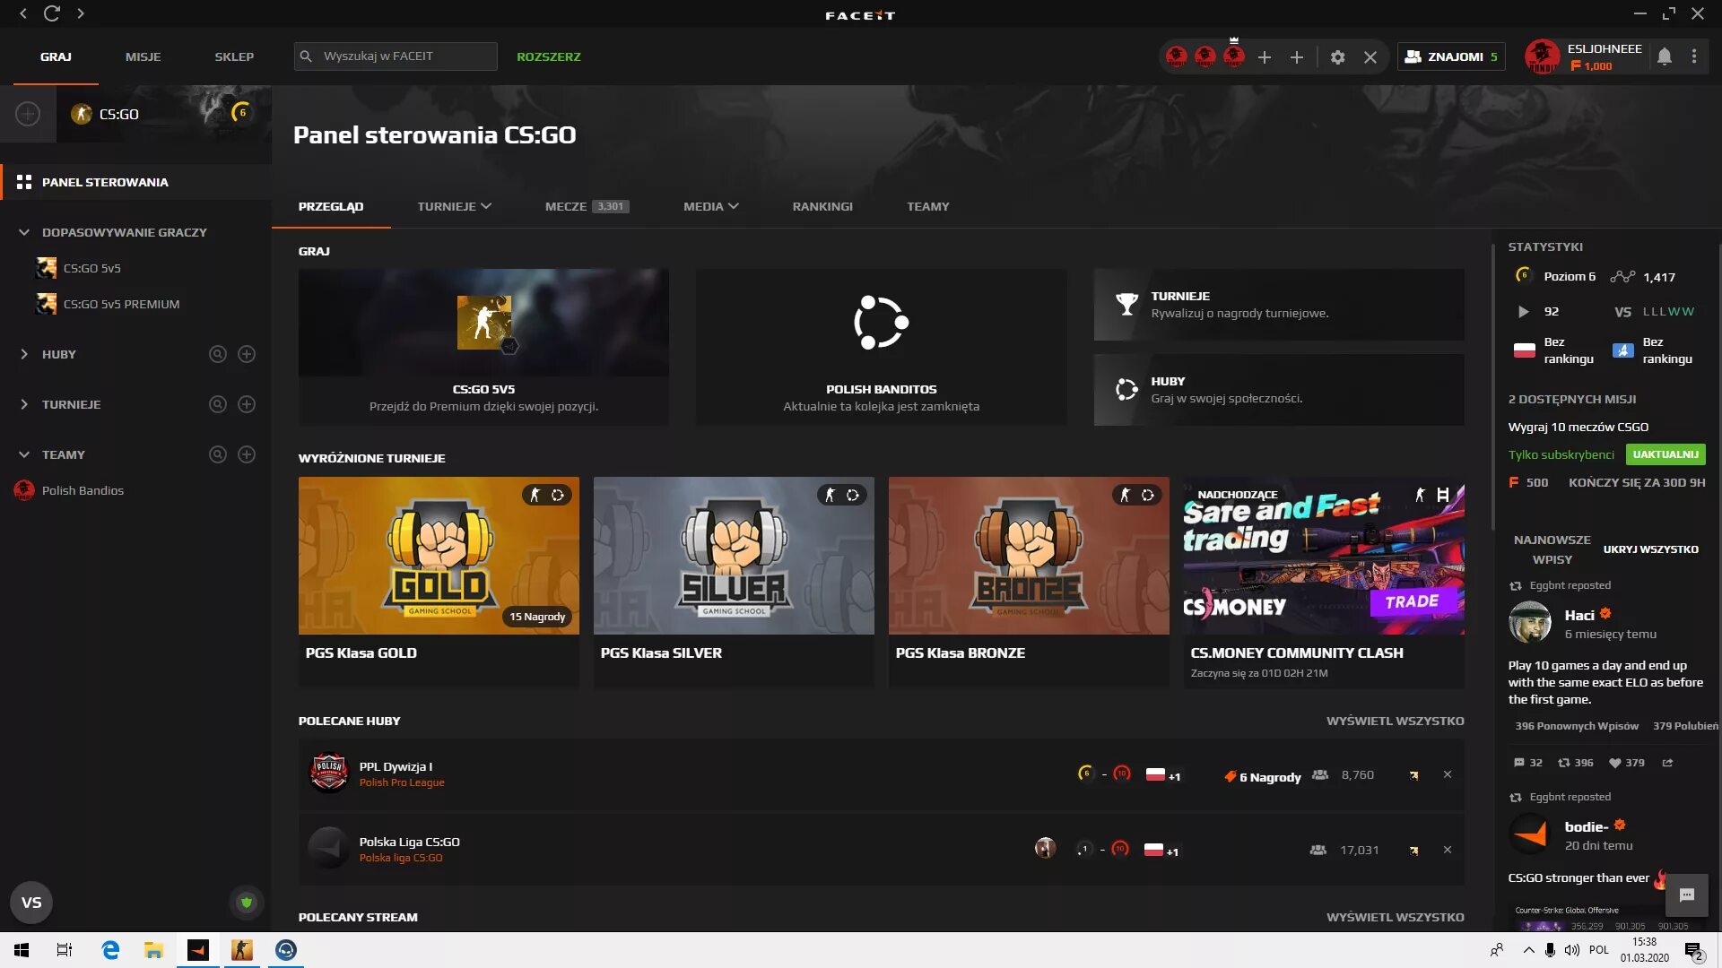Open the PGS Klasa GOLD tournament thumbnail
Viewport: 1722px width, 968px height.
(x=439, y=556)
